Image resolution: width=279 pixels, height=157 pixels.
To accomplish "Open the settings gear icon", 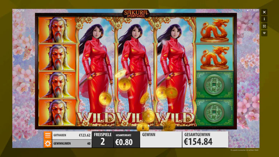I will (x=48, y=143).
